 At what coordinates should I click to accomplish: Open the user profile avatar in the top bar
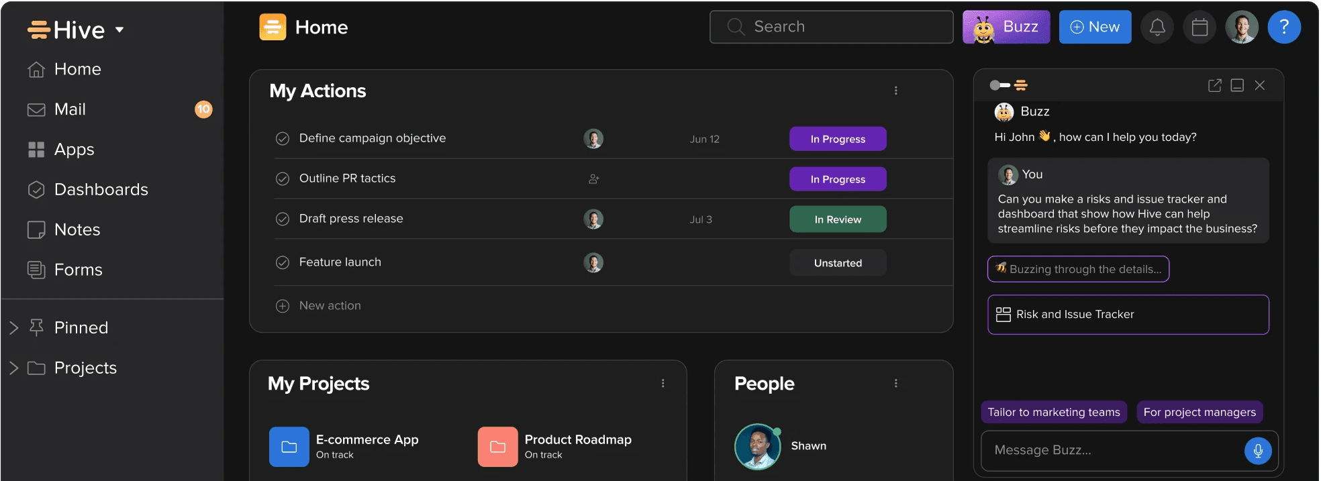pos(1242,27)
